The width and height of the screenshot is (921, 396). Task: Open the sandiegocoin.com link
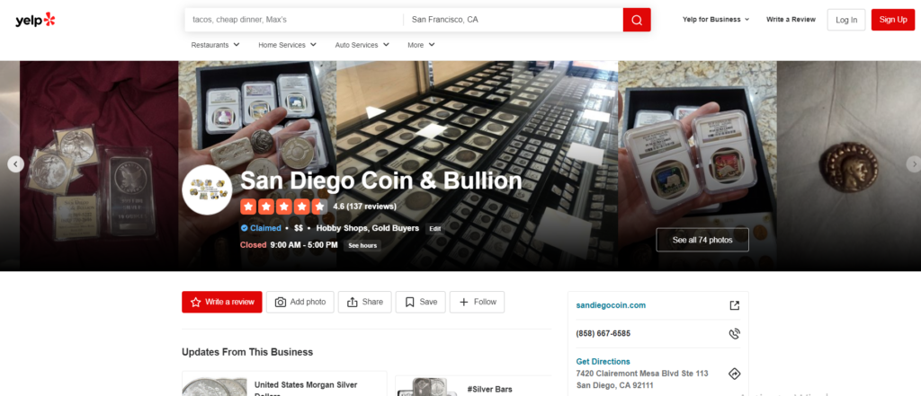pyautogui.click(x=611, y=305)
